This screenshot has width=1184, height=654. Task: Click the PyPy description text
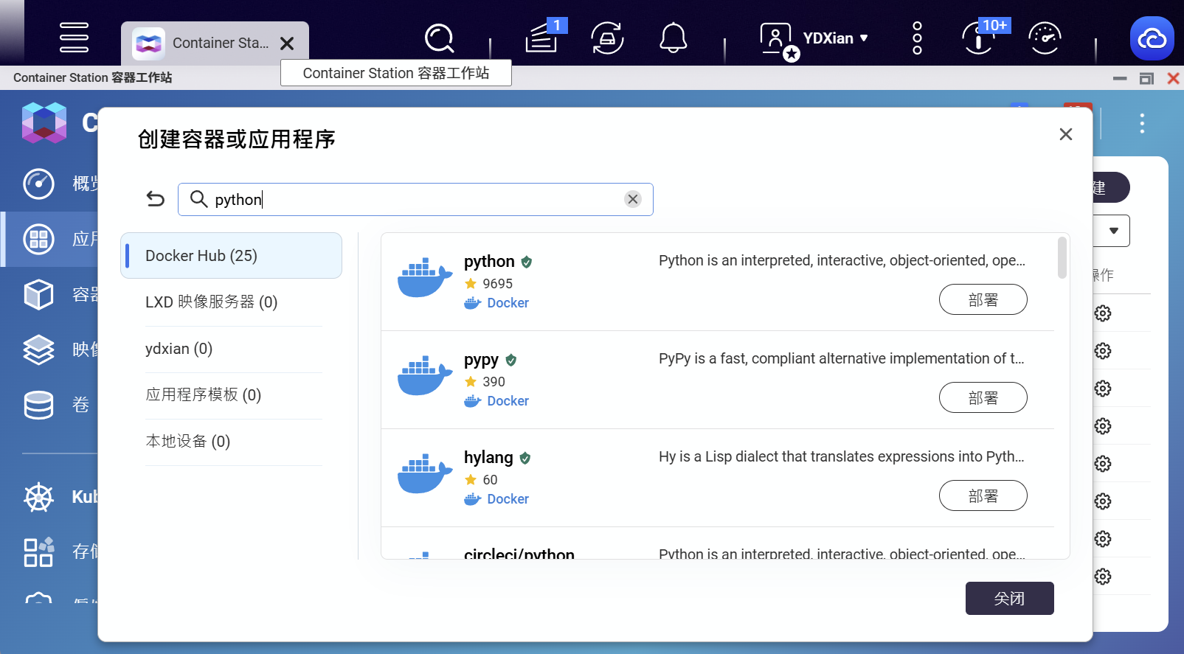[x=841, y=358]
